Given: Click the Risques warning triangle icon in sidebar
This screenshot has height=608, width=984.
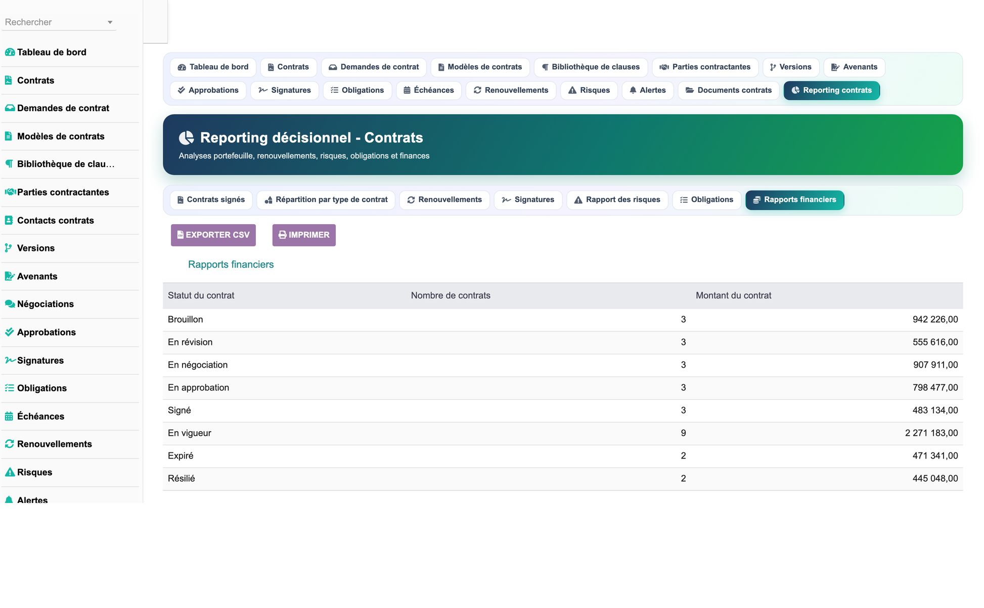Looking at the screenshot, I should (x=9, y=472).
